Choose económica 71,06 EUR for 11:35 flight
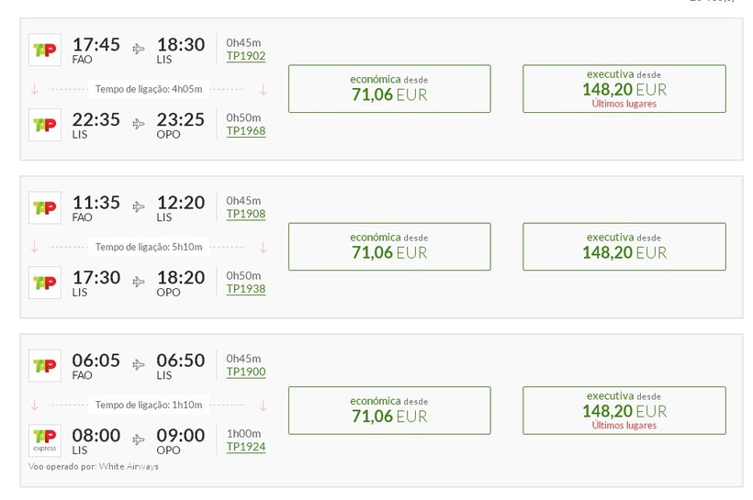 click(x=389, y=246)
